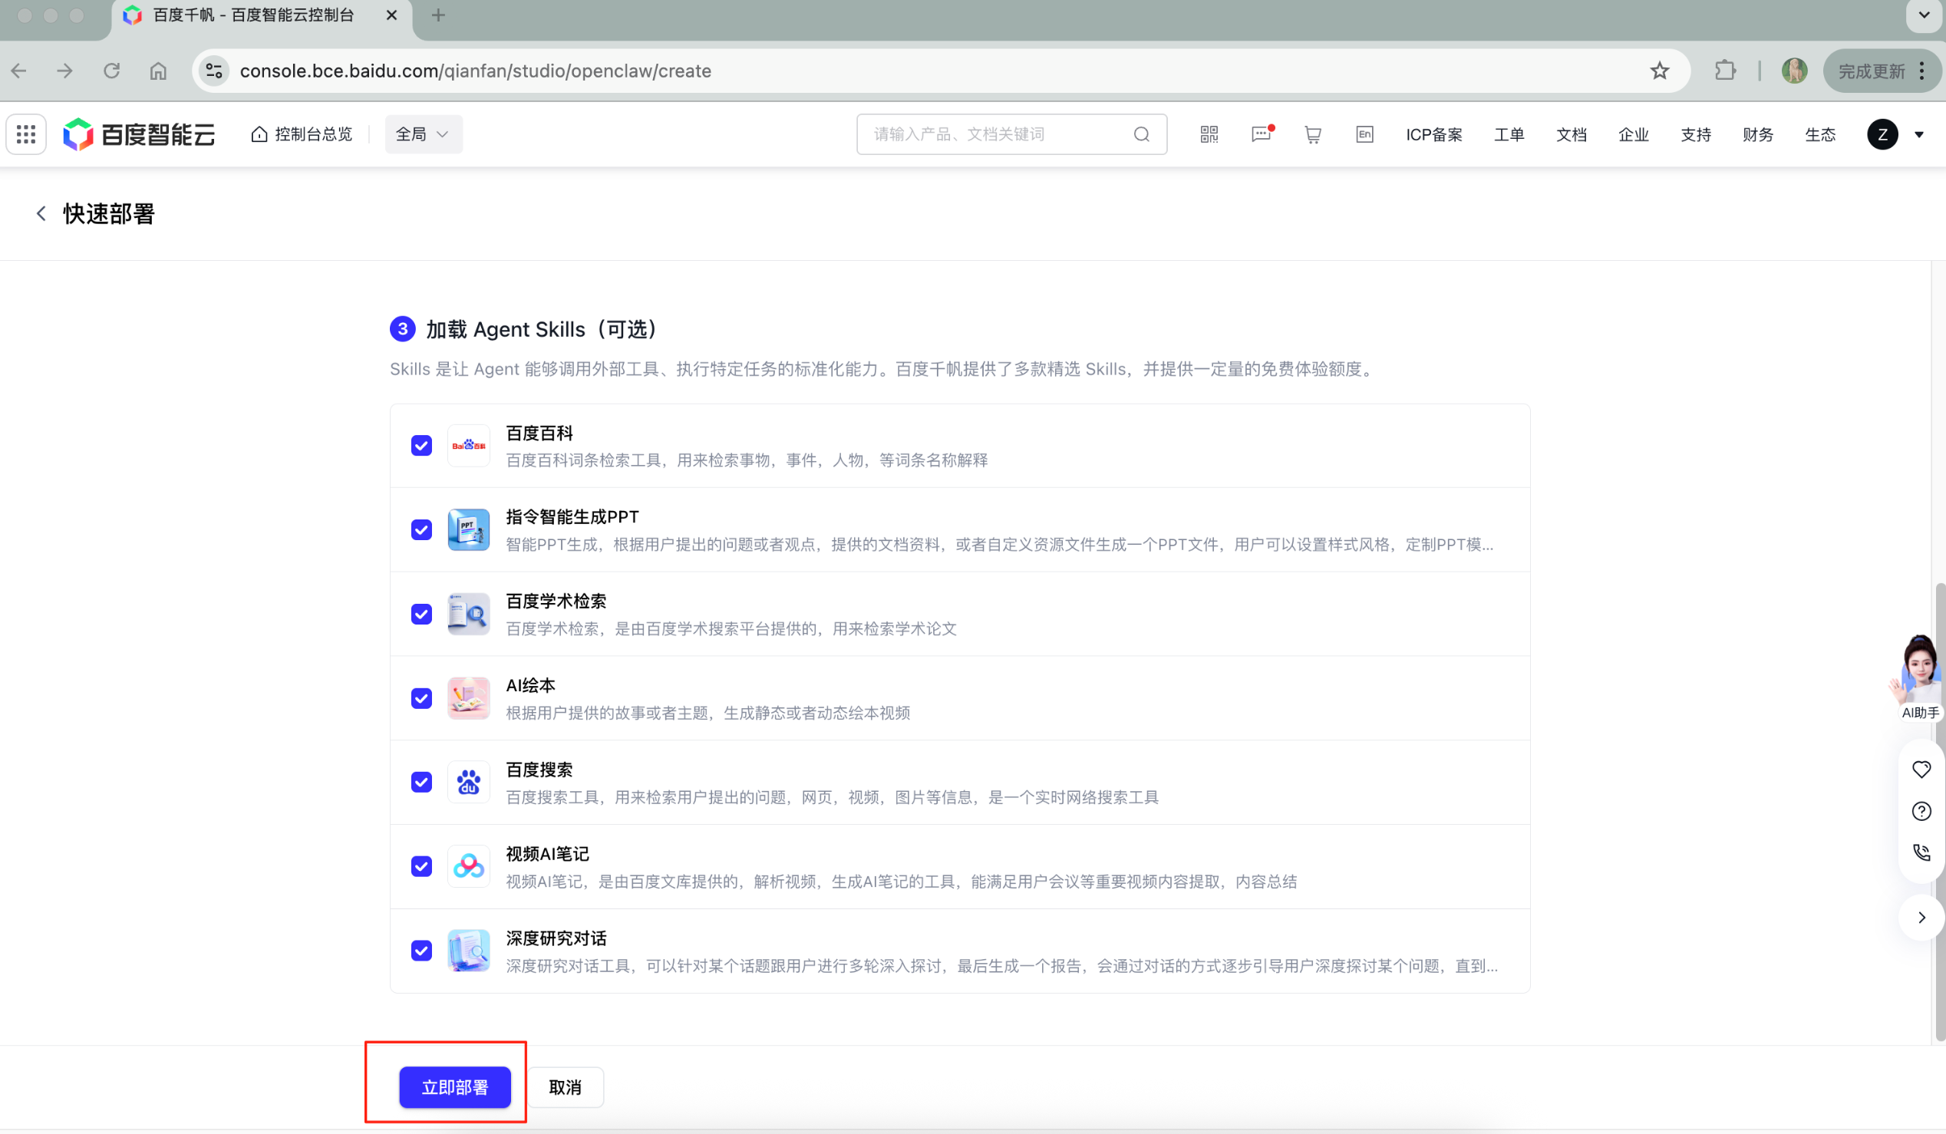Open the 文档 menu item
Image resolution: width=1946 pixels, height=1134 pixels.
1571,134
